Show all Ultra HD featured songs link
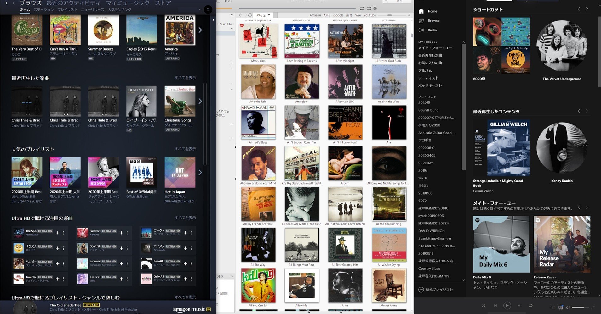The width and height of the screenshot is (601, 314). point(185,218)
